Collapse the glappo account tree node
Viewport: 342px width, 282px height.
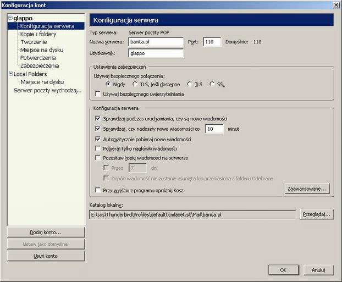coord(9,18)
